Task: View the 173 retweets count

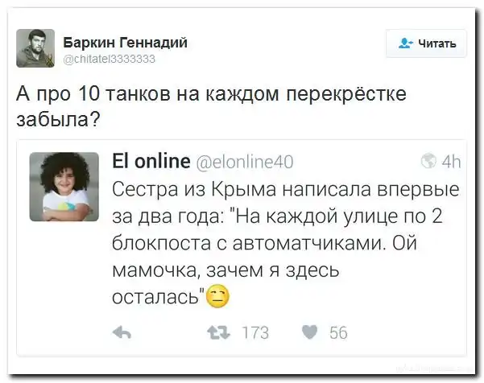Action: click(254, 332)
